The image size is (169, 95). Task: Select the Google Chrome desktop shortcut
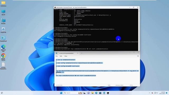tap(3, 57)
